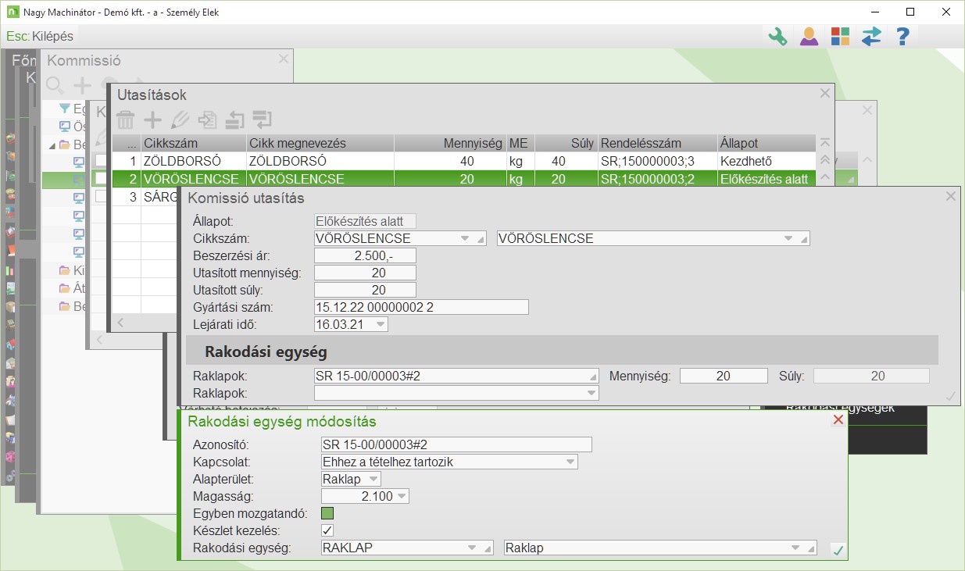Confirm Rakodási egység módosítás with green checkmark
Image resolution: width=965 pixels, height=571 pixels.
tap(838, 550)
